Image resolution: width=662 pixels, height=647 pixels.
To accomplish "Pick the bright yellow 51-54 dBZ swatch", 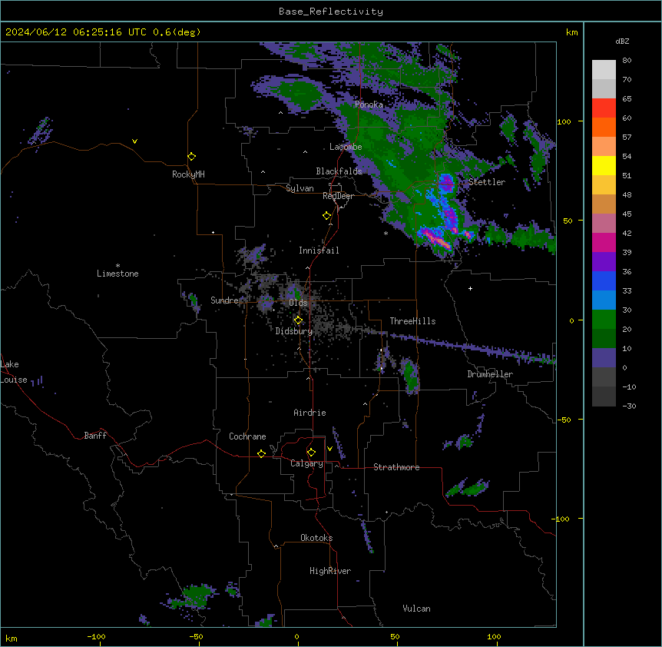I will click(604, 165).
